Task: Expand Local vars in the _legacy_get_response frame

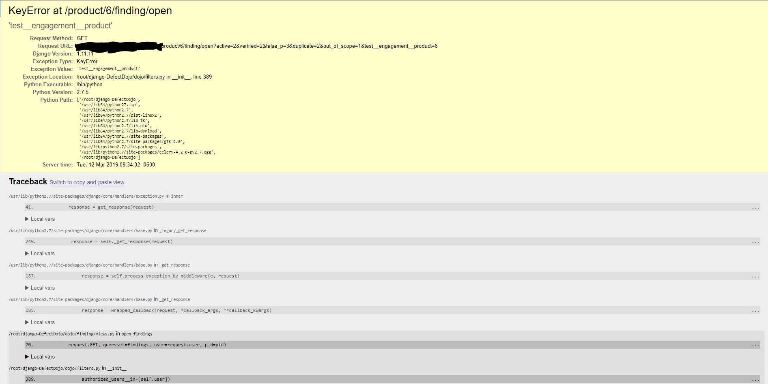Action: tap(40, 253)
